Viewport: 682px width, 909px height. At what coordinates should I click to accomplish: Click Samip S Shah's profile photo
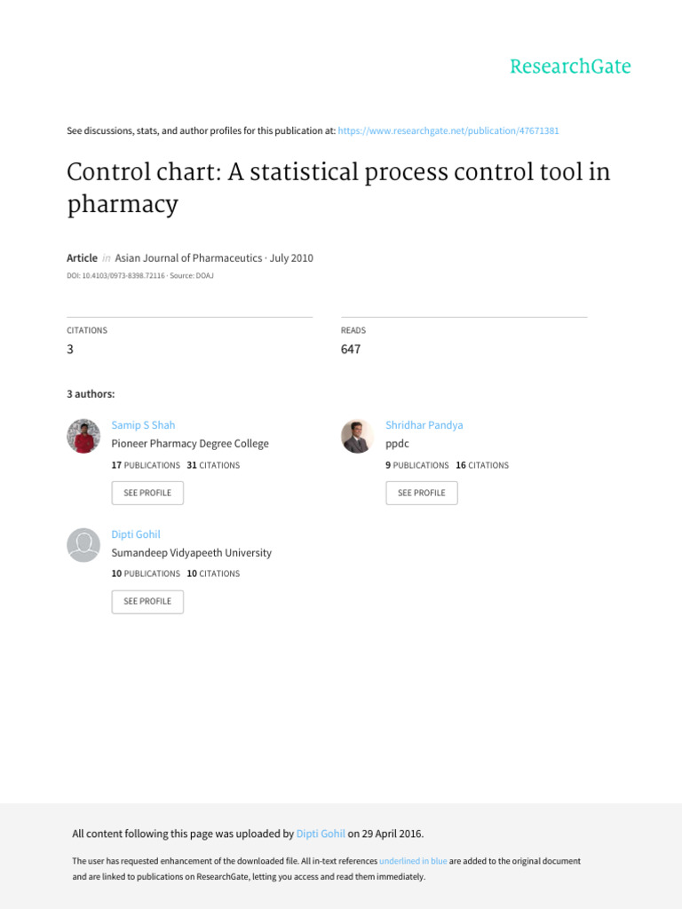tap(83, 436)
